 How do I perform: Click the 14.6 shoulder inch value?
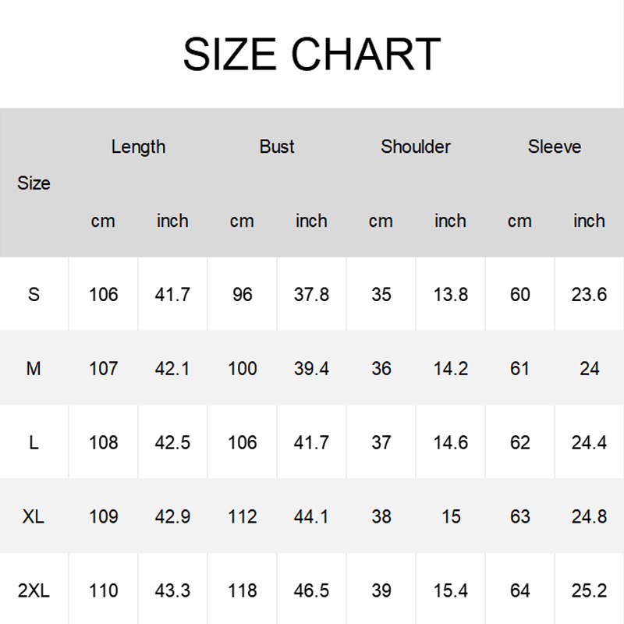tap(450, 442)
